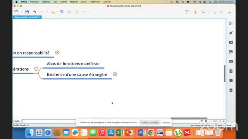The height and width of the screenshot is (139, 248).
Task: Open the Markers flag panel in sidebar
Action: (231, 52)
